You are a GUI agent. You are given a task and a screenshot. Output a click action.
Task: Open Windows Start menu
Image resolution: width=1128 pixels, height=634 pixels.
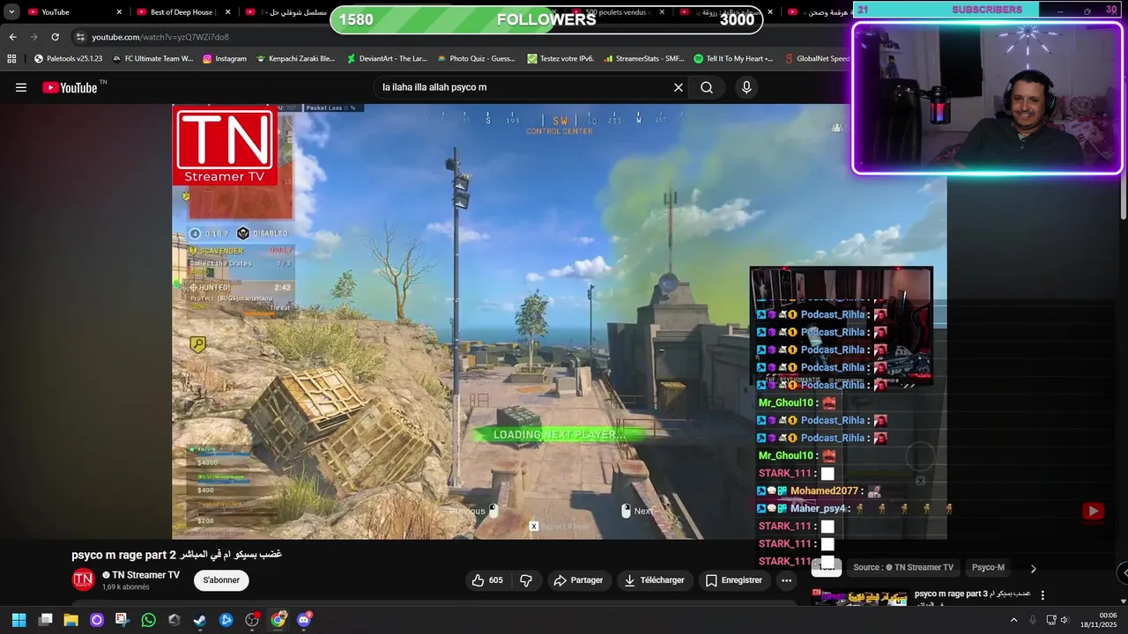point(19,620)
